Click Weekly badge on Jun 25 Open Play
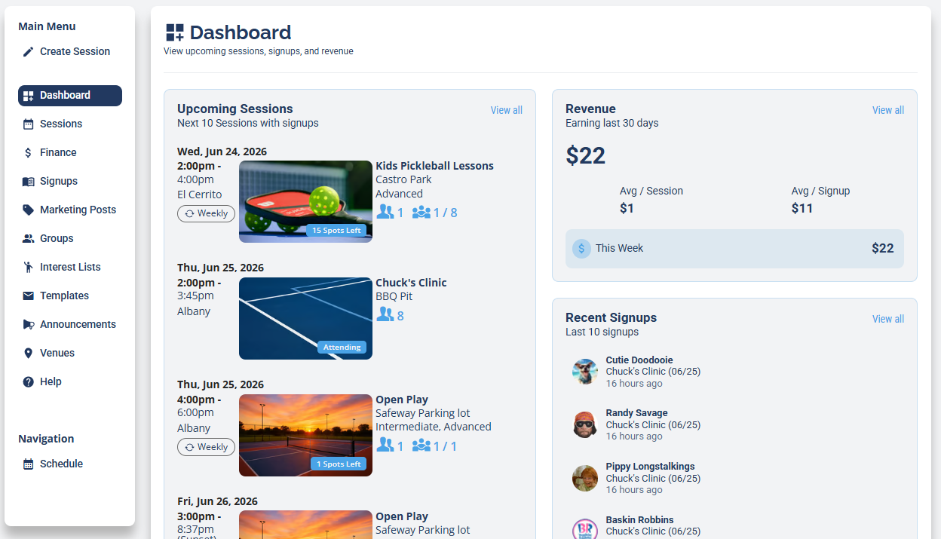 coord(206,447)
